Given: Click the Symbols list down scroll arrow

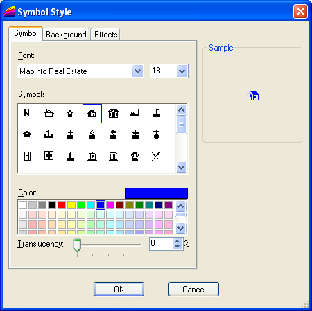Looking at the screenshot, I should click(181, 167).
